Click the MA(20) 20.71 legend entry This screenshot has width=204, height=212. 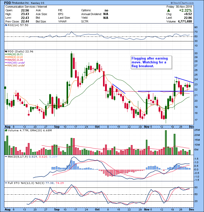[x=14, y=54]
